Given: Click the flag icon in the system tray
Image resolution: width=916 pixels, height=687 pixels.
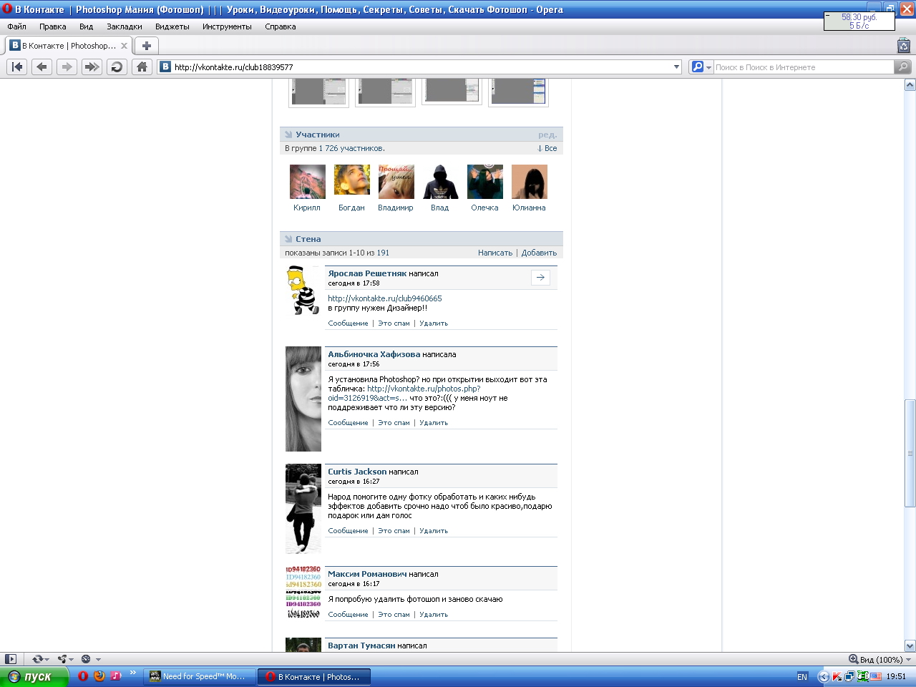Looking at the screenshot, I should pyautogui.click(x=876, y=677).
